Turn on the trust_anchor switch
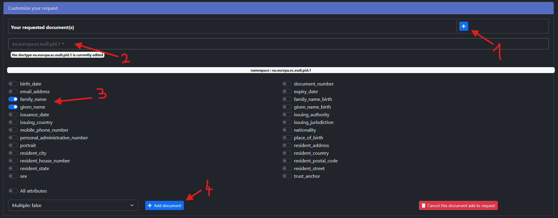Screen dimensions: 558x218 [x=287, y=176]
